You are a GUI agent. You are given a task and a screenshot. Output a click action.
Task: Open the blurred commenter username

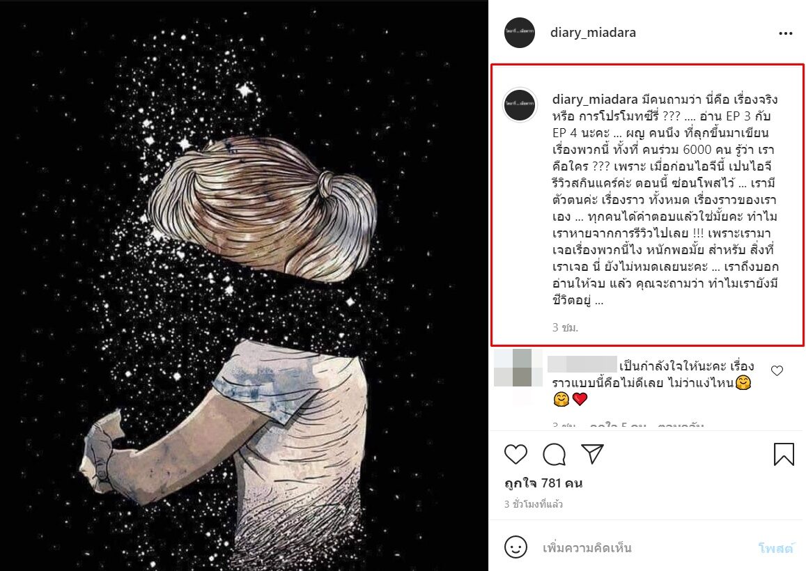[x=582, y=364]
